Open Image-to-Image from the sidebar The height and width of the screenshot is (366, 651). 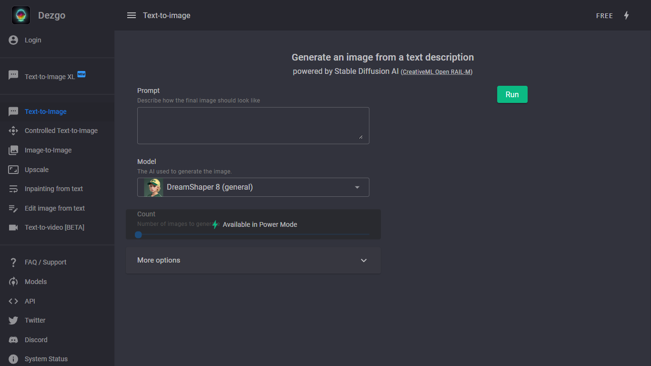[48, 150]
